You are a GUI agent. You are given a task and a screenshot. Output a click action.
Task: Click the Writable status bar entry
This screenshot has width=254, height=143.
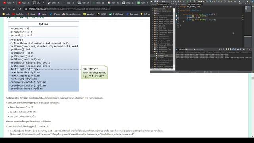tap(176, 72)
